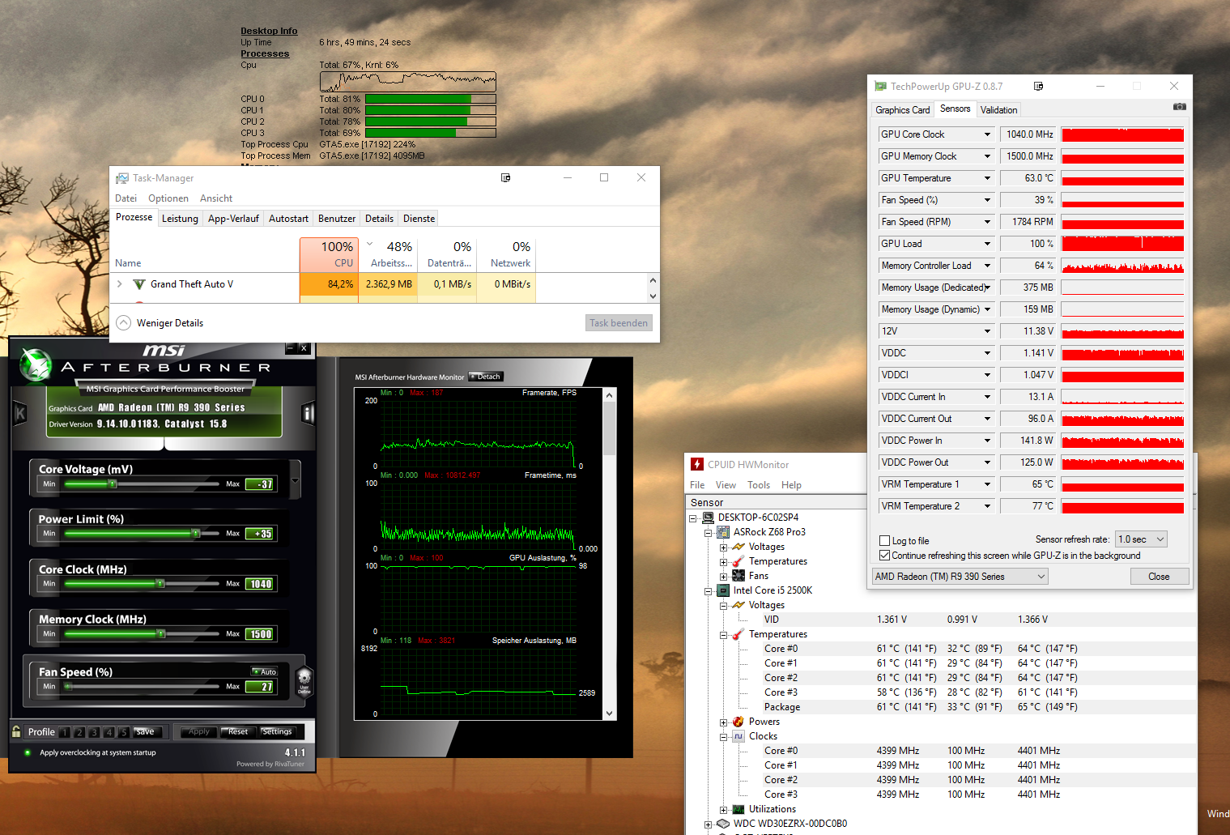Expand the WDC WD30EZRX-00DC0B0 tree node
This screenshot has height=835, width=1230.
click(708, 824)
